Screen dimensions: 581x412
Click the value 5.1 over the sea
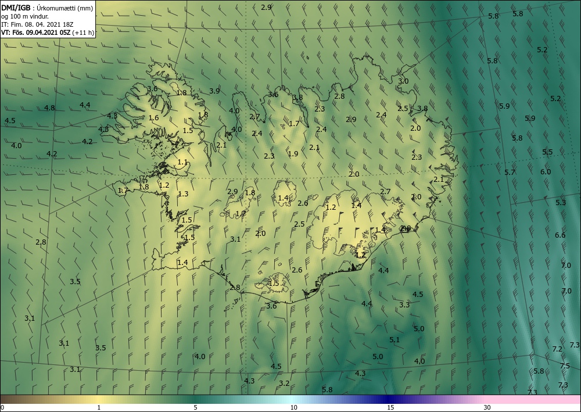(394, 340)
